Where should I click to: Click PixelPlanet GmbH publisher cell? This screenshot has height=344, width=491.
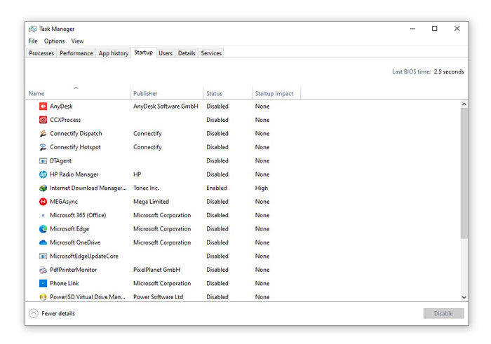(157, 270)
